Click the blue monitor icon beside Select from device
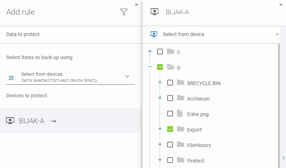 pos(154,34)
